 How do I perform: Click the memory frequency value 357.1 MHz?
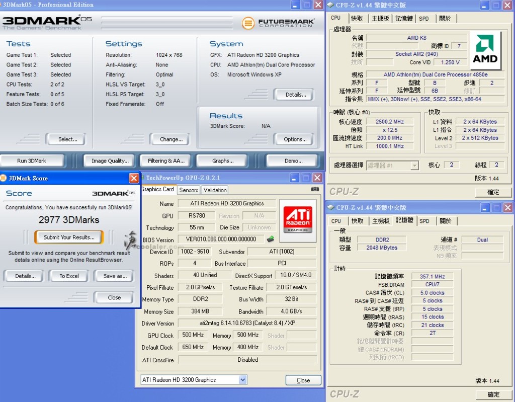click(x=432, y=276)
